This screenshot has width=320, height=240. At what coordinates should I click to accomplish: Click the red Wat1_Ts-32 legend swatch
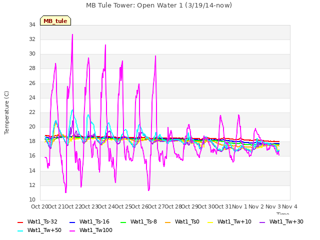tap(20, 222)
